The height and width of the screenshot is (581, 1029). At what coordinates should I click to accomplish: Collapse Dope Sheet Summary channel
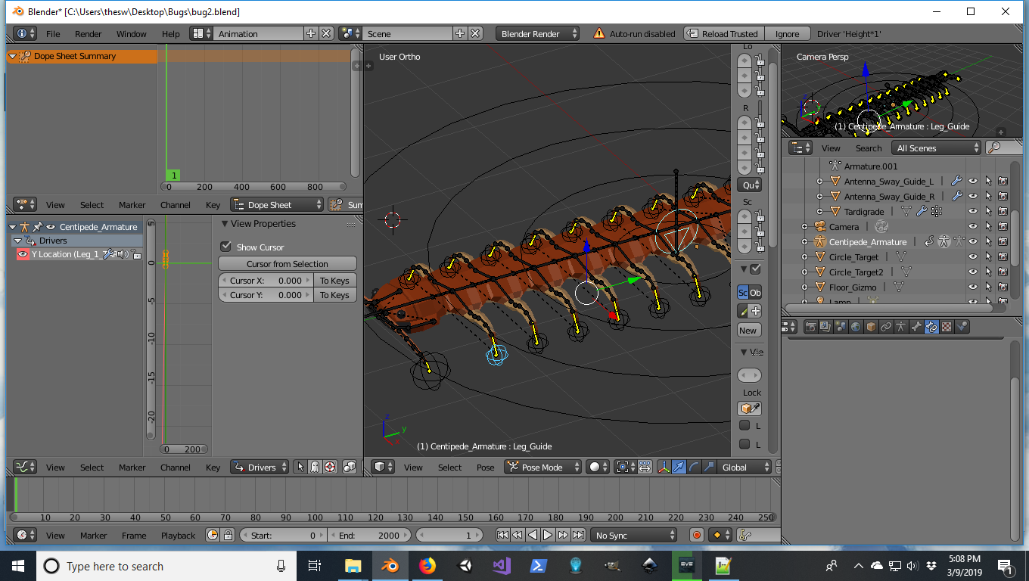pyautogui.click(x=12, y=56)
